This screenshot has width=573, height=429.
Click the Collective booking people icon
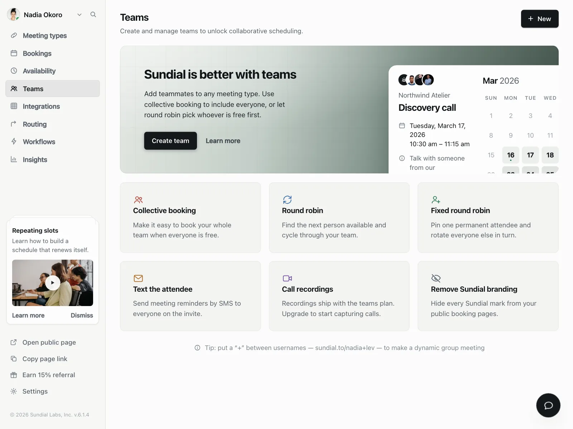coord(138,199)
